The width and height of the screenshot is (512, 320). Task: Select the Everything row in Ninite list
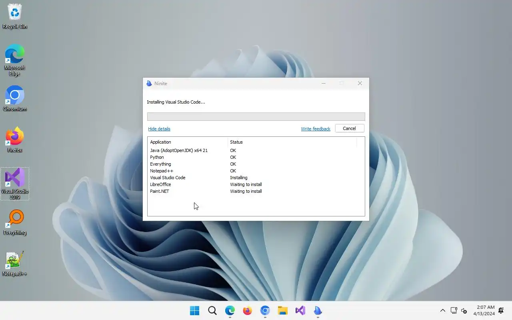pyautogui.click(x=256, y=164)
